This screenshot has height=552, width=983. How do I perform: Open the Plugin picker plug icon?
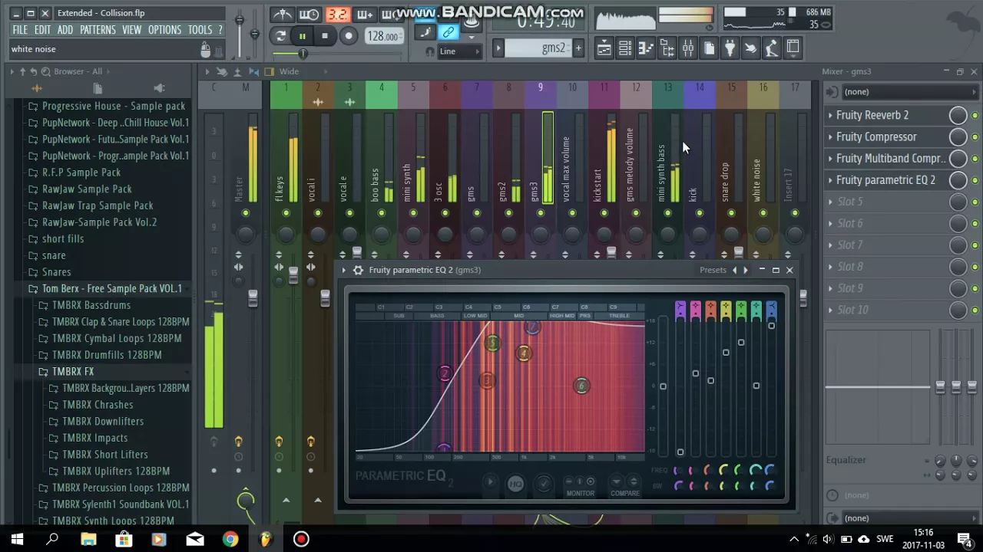tap(730, 48)
